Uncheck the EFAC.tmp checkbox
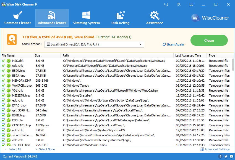Screen dimensions: 235x160 tap(3, 105)
